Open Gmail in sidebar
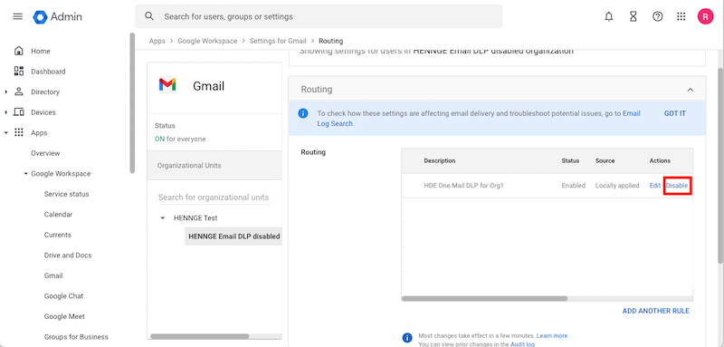Image resolution: width=724 pixels, height=347 pixels. (53, 275)
